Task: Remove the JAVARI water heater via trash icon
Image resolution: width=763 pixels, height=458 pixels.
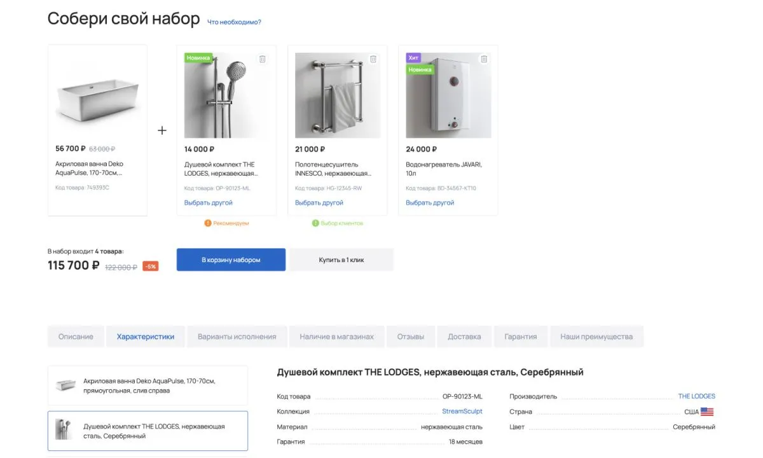Action: 484,59
